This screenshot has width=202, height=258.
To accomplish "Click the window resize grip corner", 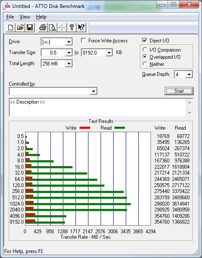I will (x=197, y=252).
